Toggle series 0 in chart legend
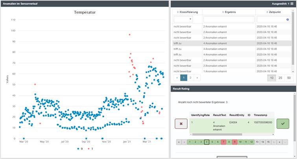This screenshot has width=297, height=159. [80, 149]
